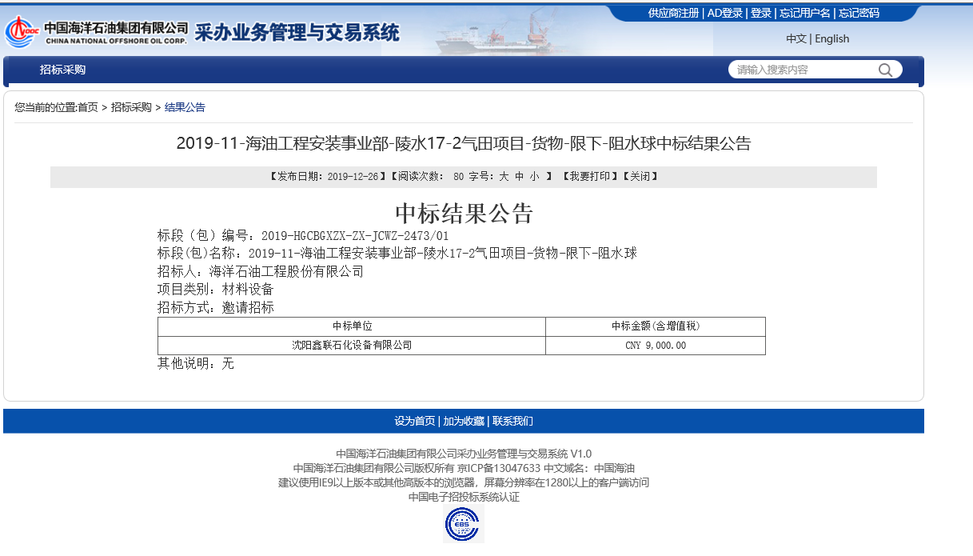Viewport: 973px width, 556px height.
Task: Open the 忘记密码 link
Action: click(859, 13)
